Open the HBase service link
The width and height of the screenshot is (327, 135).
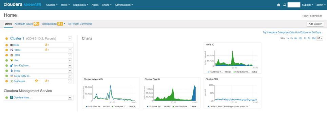click(x=17, y=50)
